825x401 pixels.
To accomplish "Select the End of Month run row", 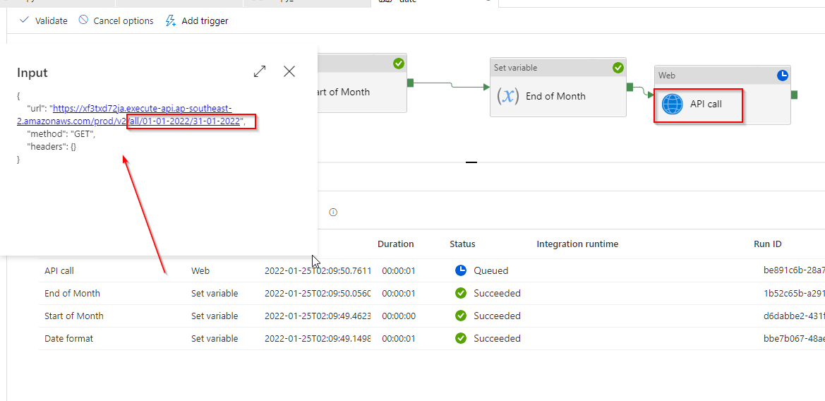I will coord(431,293).
